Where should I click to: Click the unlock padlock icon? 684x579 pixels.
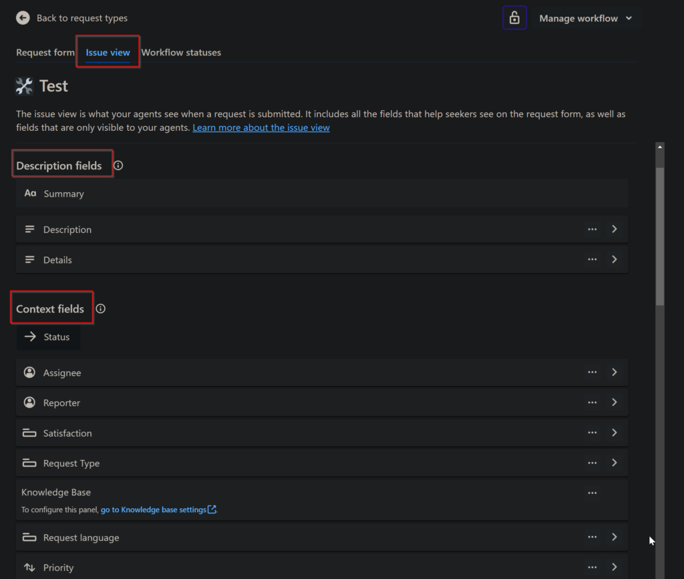tap(514, 18)
